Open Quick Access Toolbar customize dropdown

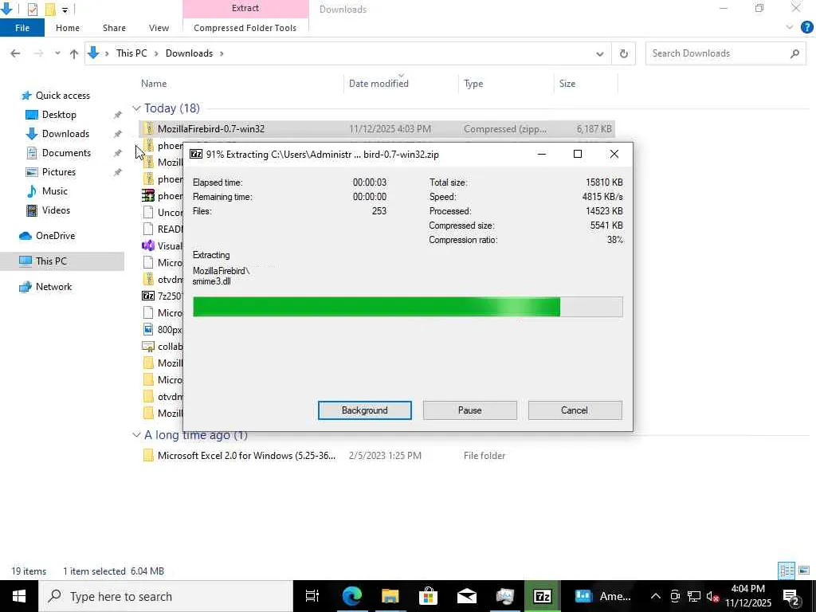[65, 10]
